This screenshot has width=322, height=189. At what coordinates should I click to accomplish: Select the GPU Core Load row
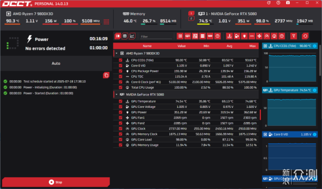click(186, 140)
